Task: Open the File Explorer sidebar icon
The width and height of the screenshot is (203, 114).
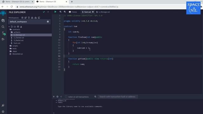Action: pos(3,20)
